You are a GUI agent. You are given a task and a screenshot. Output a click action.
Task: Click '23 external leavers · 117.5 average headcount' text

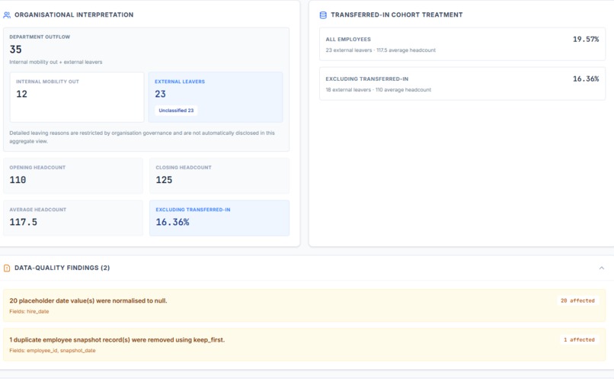pyautogui.click(x=381, y=50)
